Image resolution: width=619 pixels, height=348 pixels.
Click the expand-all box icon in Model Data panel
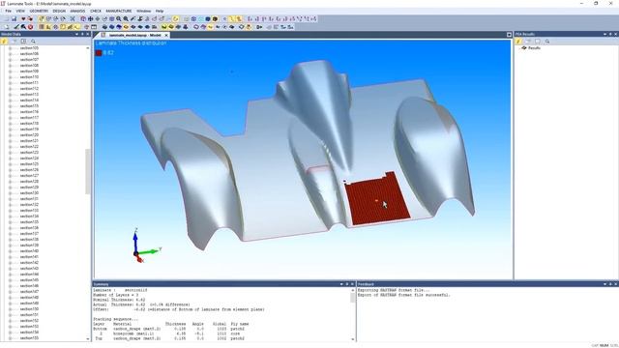tap(23, 41)
